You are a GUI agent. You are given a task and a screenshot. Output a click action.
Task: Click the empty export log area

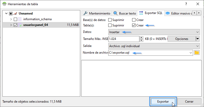point(141,78)
